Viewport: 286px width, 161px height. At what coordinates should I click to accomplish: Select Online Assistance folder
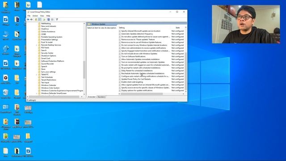(x=48, y=32)
